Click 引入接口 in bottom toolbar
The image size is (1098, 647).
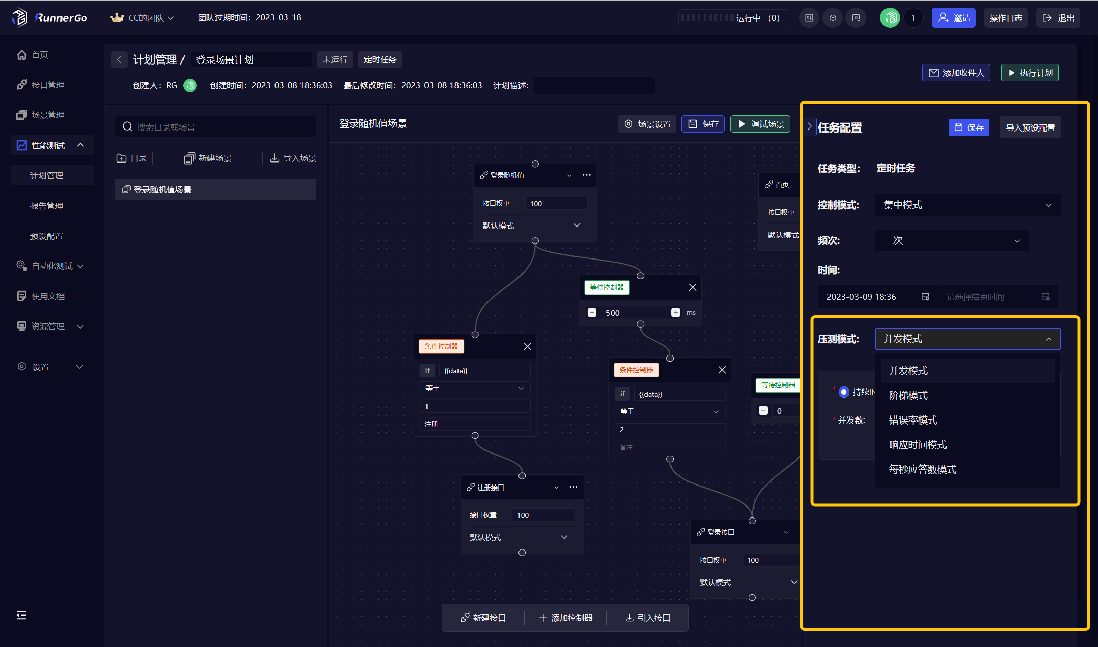(648, 618)
